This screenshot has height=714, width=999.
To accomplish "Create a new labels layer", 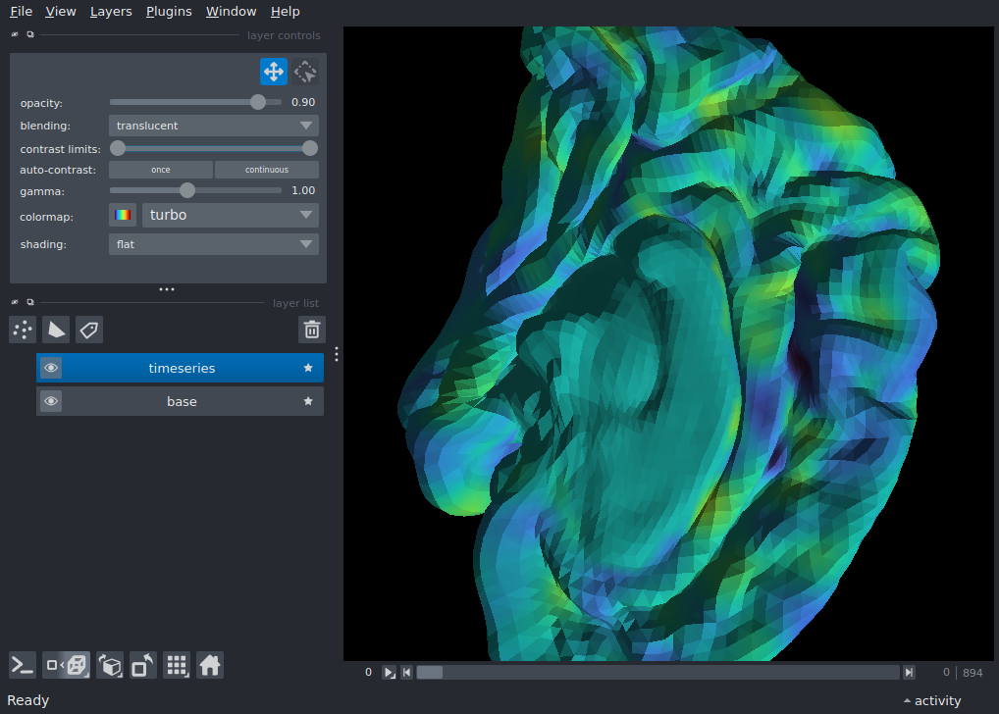I will click(x=89, y=330).
